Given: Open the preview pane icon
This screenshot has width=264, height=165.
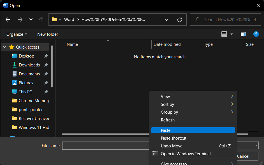Looking at the screenshot, I should pyautogui.click(x=243, y=34).
